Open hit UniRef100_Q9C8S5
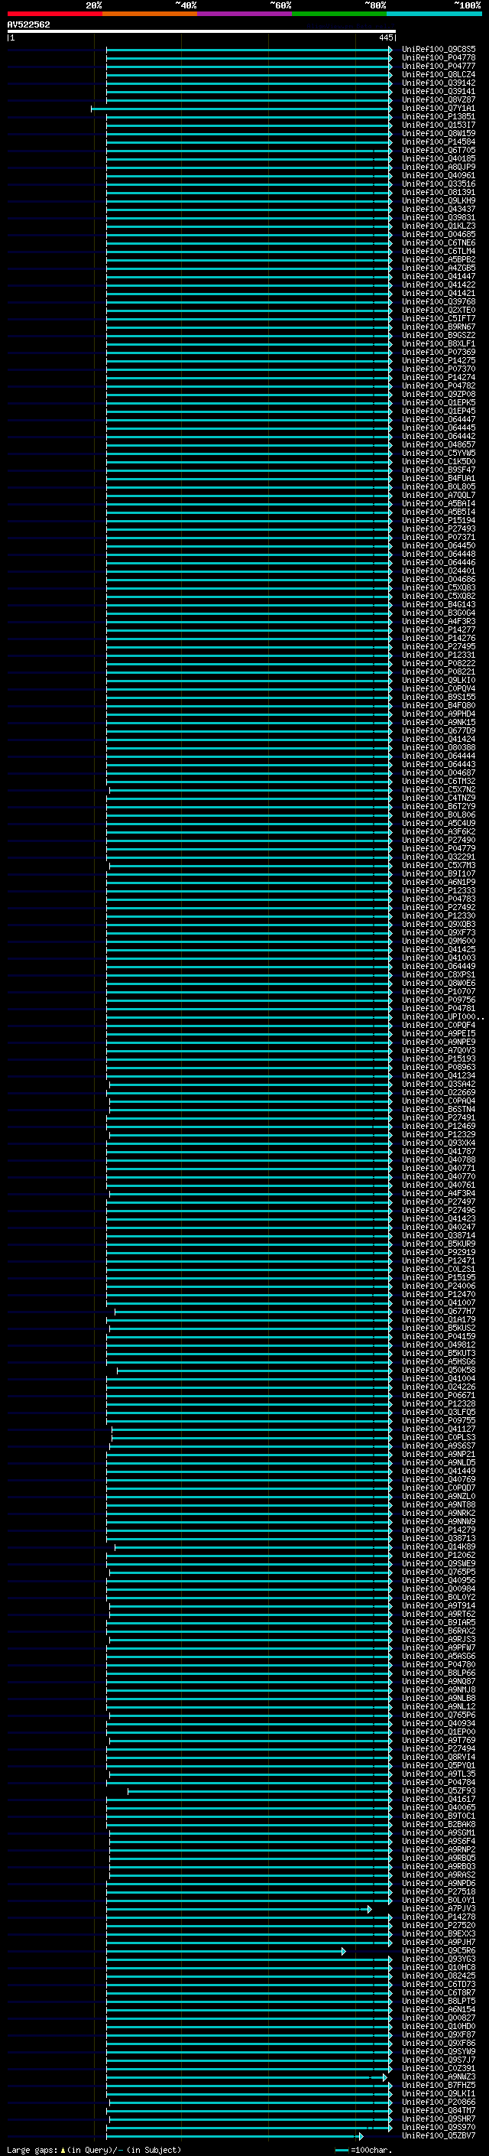The width and height of the screenshot is (489, 2156). [x=439, y=50]
